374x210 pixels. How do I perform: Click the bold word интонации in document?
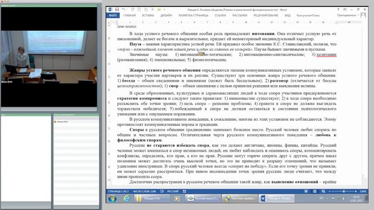(263, 34)
